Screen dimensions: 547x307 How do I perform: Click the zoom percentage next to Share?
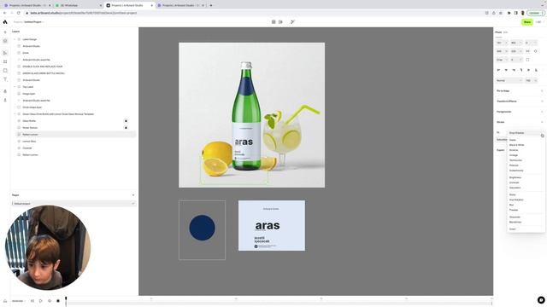point(538,22)
